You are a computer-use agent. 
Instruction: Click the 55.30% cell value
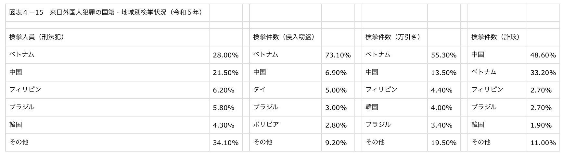443,55
